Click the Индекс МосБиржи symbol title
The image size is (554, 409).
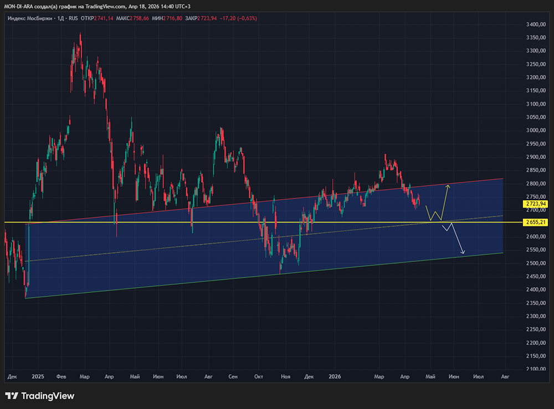click(x=30, y=18)
